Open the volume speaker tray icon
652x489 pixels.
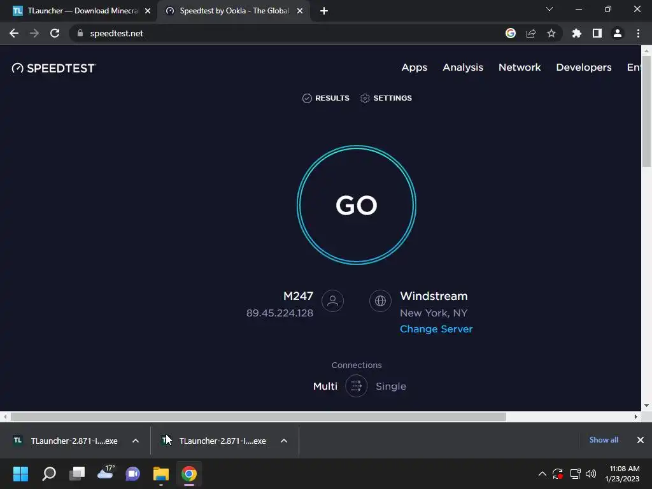[590, 474]
